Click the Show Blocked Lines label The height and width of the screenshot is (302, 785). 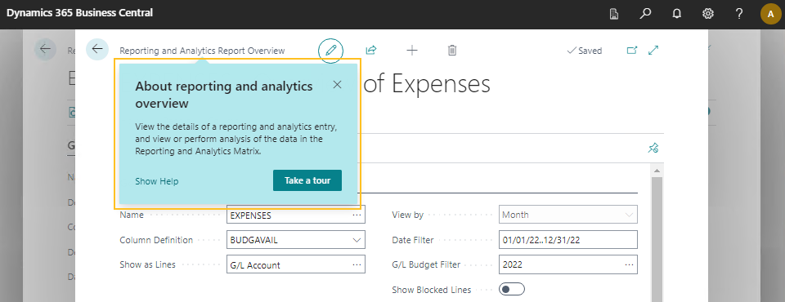[432, 290]
